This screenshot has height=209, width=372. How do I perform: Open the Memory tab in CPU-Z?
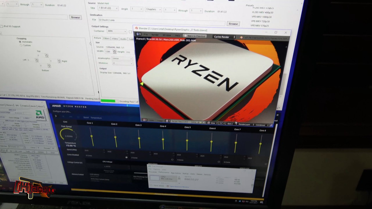tap(10, 105)
